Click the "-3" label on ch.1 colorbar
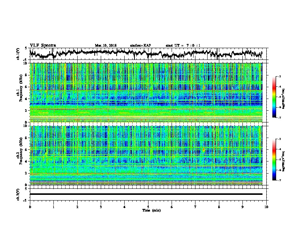The height and width of the screenshot is (232, 300). 280,77
